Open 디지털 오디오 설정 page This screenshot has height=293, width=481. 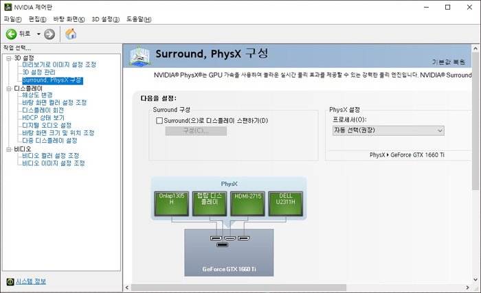47,126
